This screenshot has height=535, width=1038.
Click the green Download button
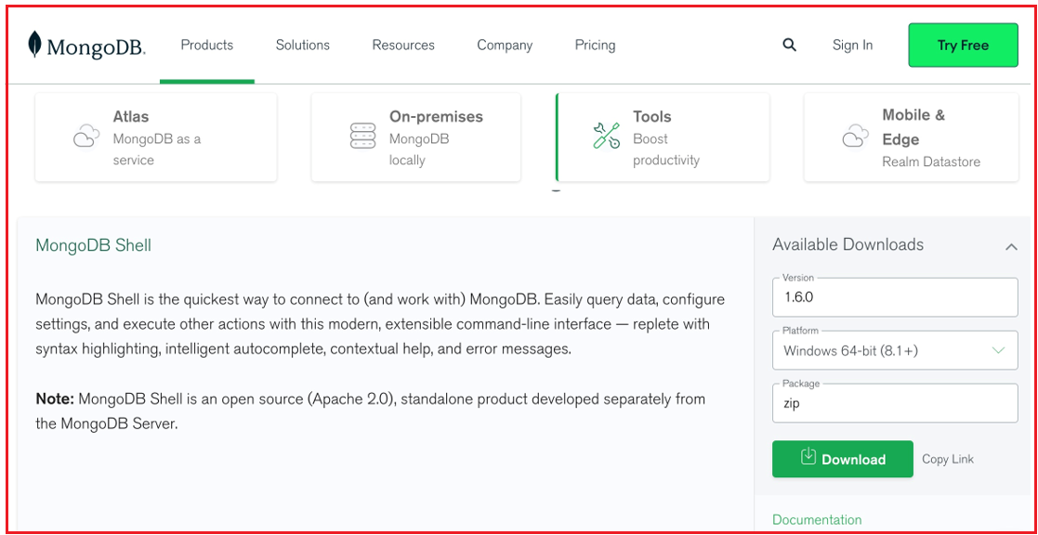843,459
